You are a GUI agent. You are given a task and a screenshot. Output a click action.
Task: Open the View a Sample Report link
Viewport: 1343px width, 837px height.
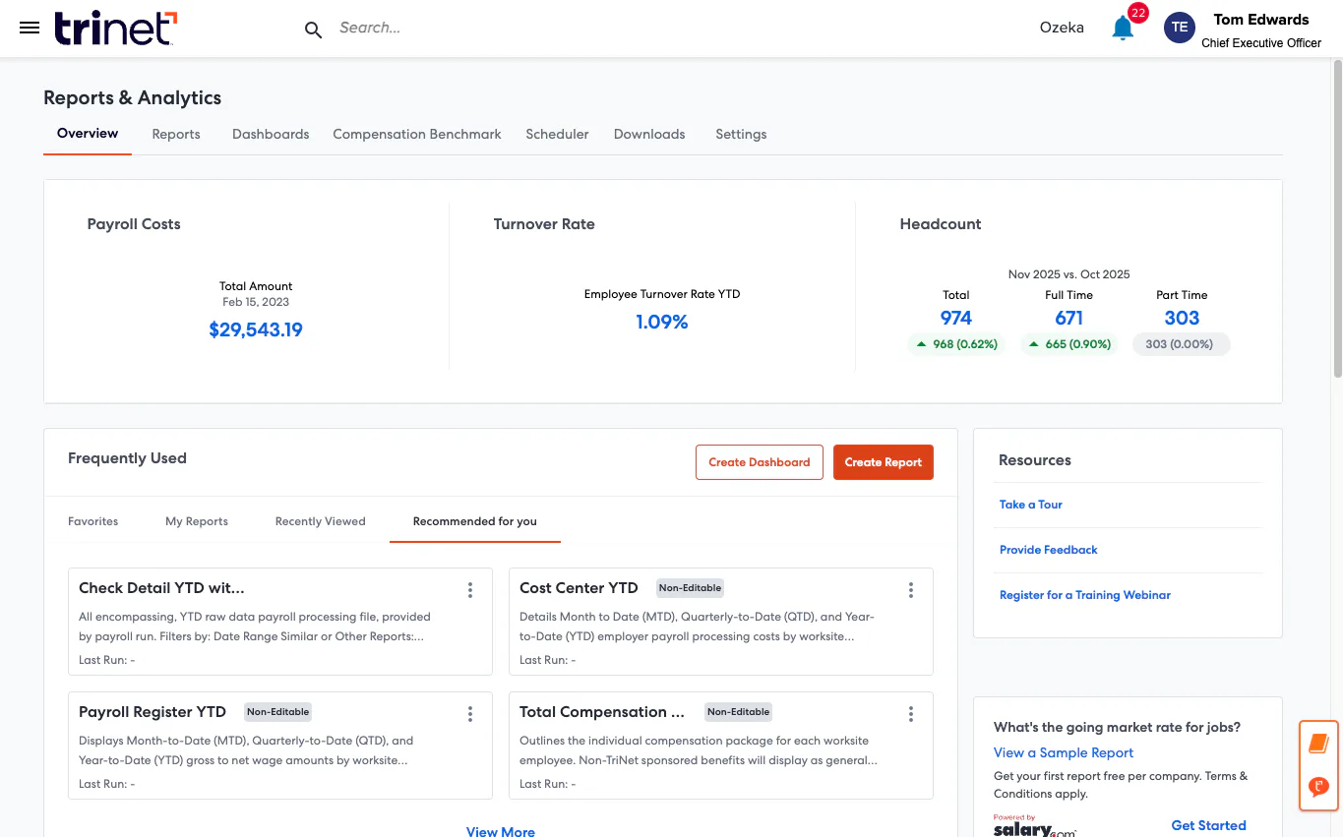(x=1064, y=752)
